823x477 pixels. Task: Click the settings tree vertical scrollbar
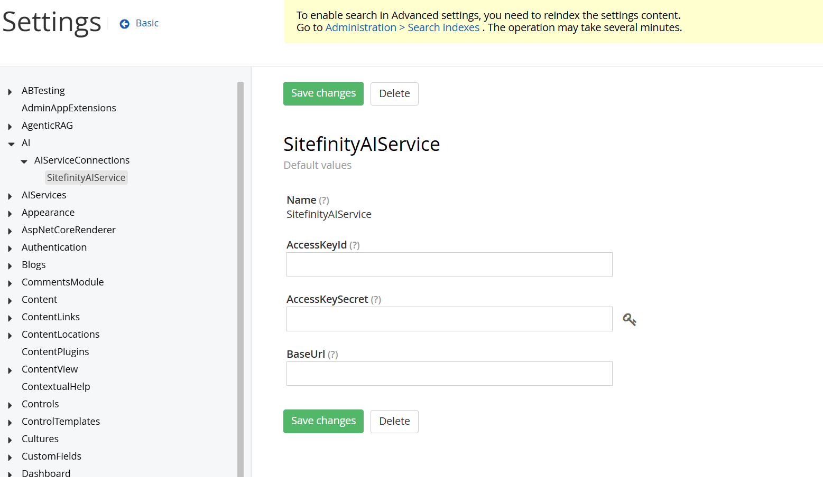[241, 280]
